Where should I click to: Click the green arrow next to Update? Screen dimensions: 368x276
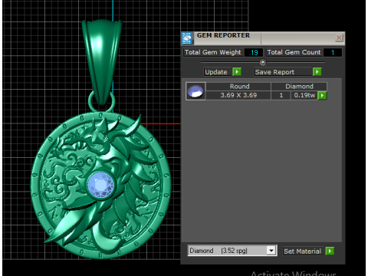coord(237,72)
